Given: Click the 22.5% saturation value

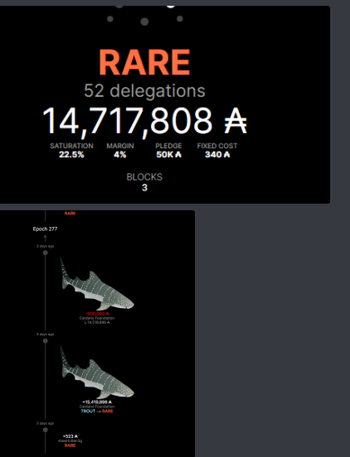Looking at the screenshot, I should pyautogui.click(x=71, y=155).
